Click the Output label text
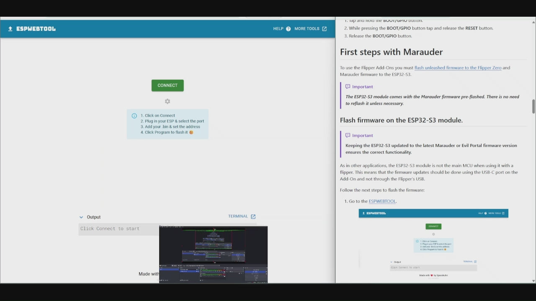The height and width of the screenshot is (301, 536). point(94,217)
